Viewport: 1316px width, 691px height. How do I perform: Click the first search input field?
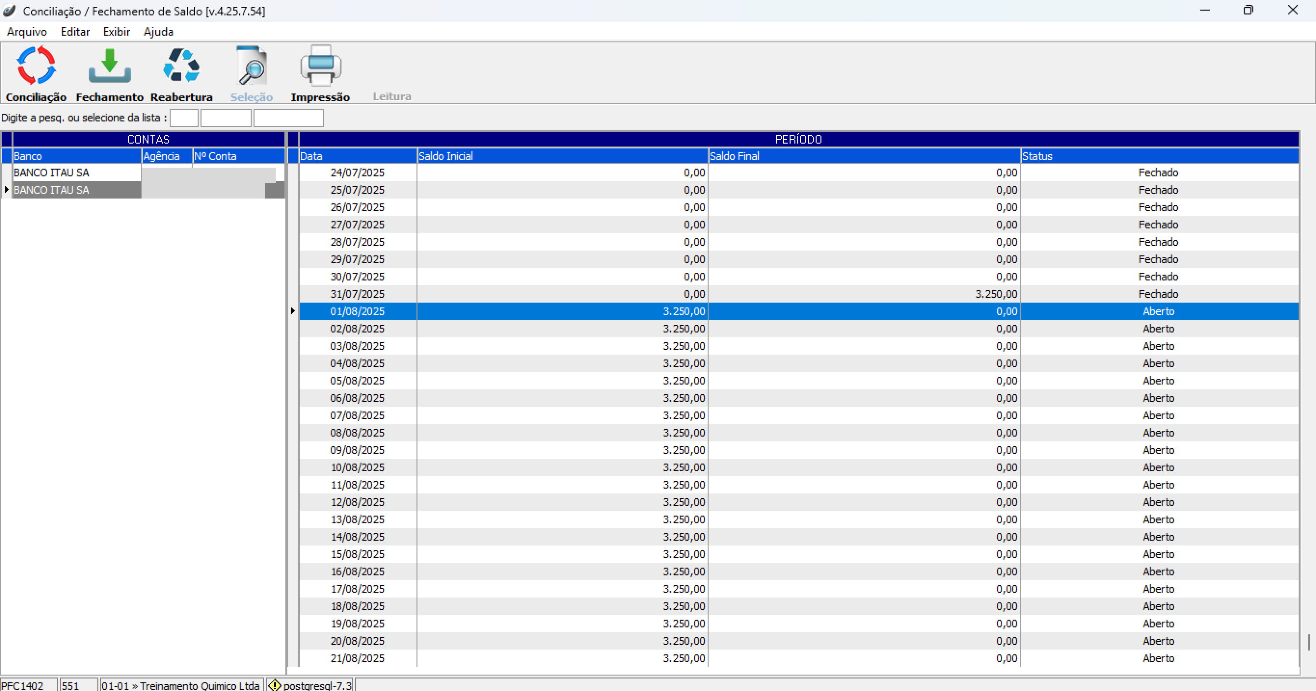[x=184, y=118]
